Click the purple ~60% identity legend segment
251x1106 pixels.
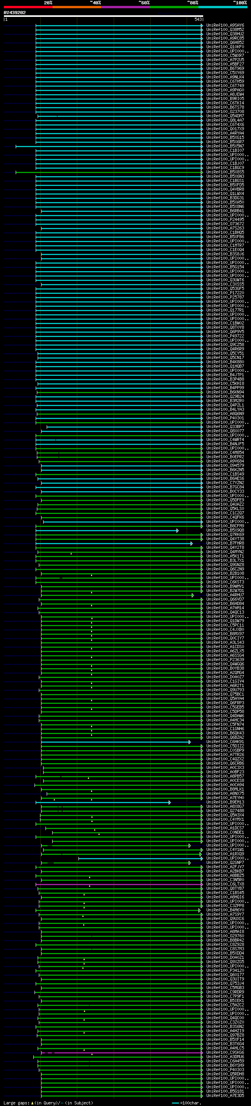coord(126,7)
